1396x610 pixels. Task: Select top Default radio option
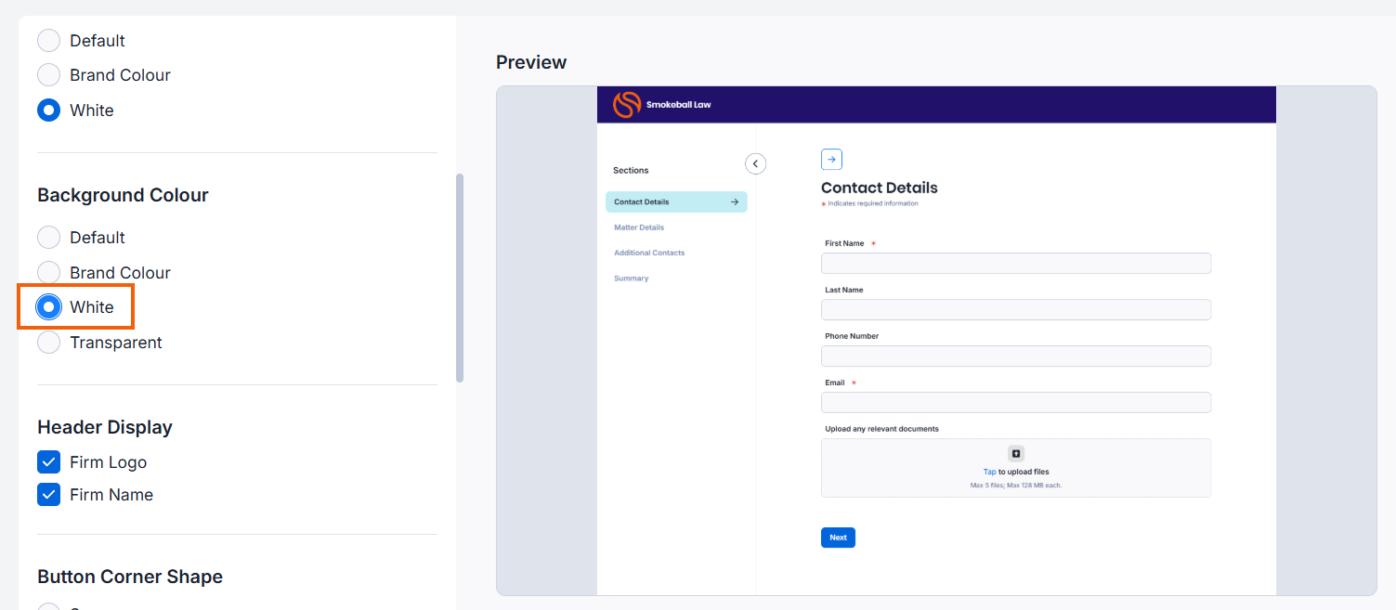pyautogui.click(x=49, y=41)
